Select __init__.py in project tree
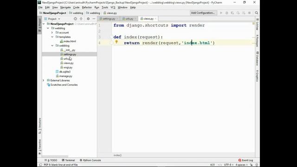Image resolution: width=297 pixels, height=167 pixels. (x=68, y=50)
